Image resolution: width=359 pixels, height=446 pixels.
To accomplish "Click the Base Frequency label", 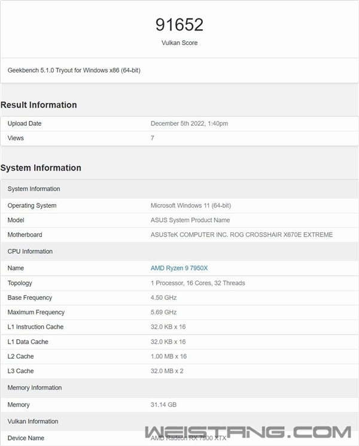I will (30, 298).
